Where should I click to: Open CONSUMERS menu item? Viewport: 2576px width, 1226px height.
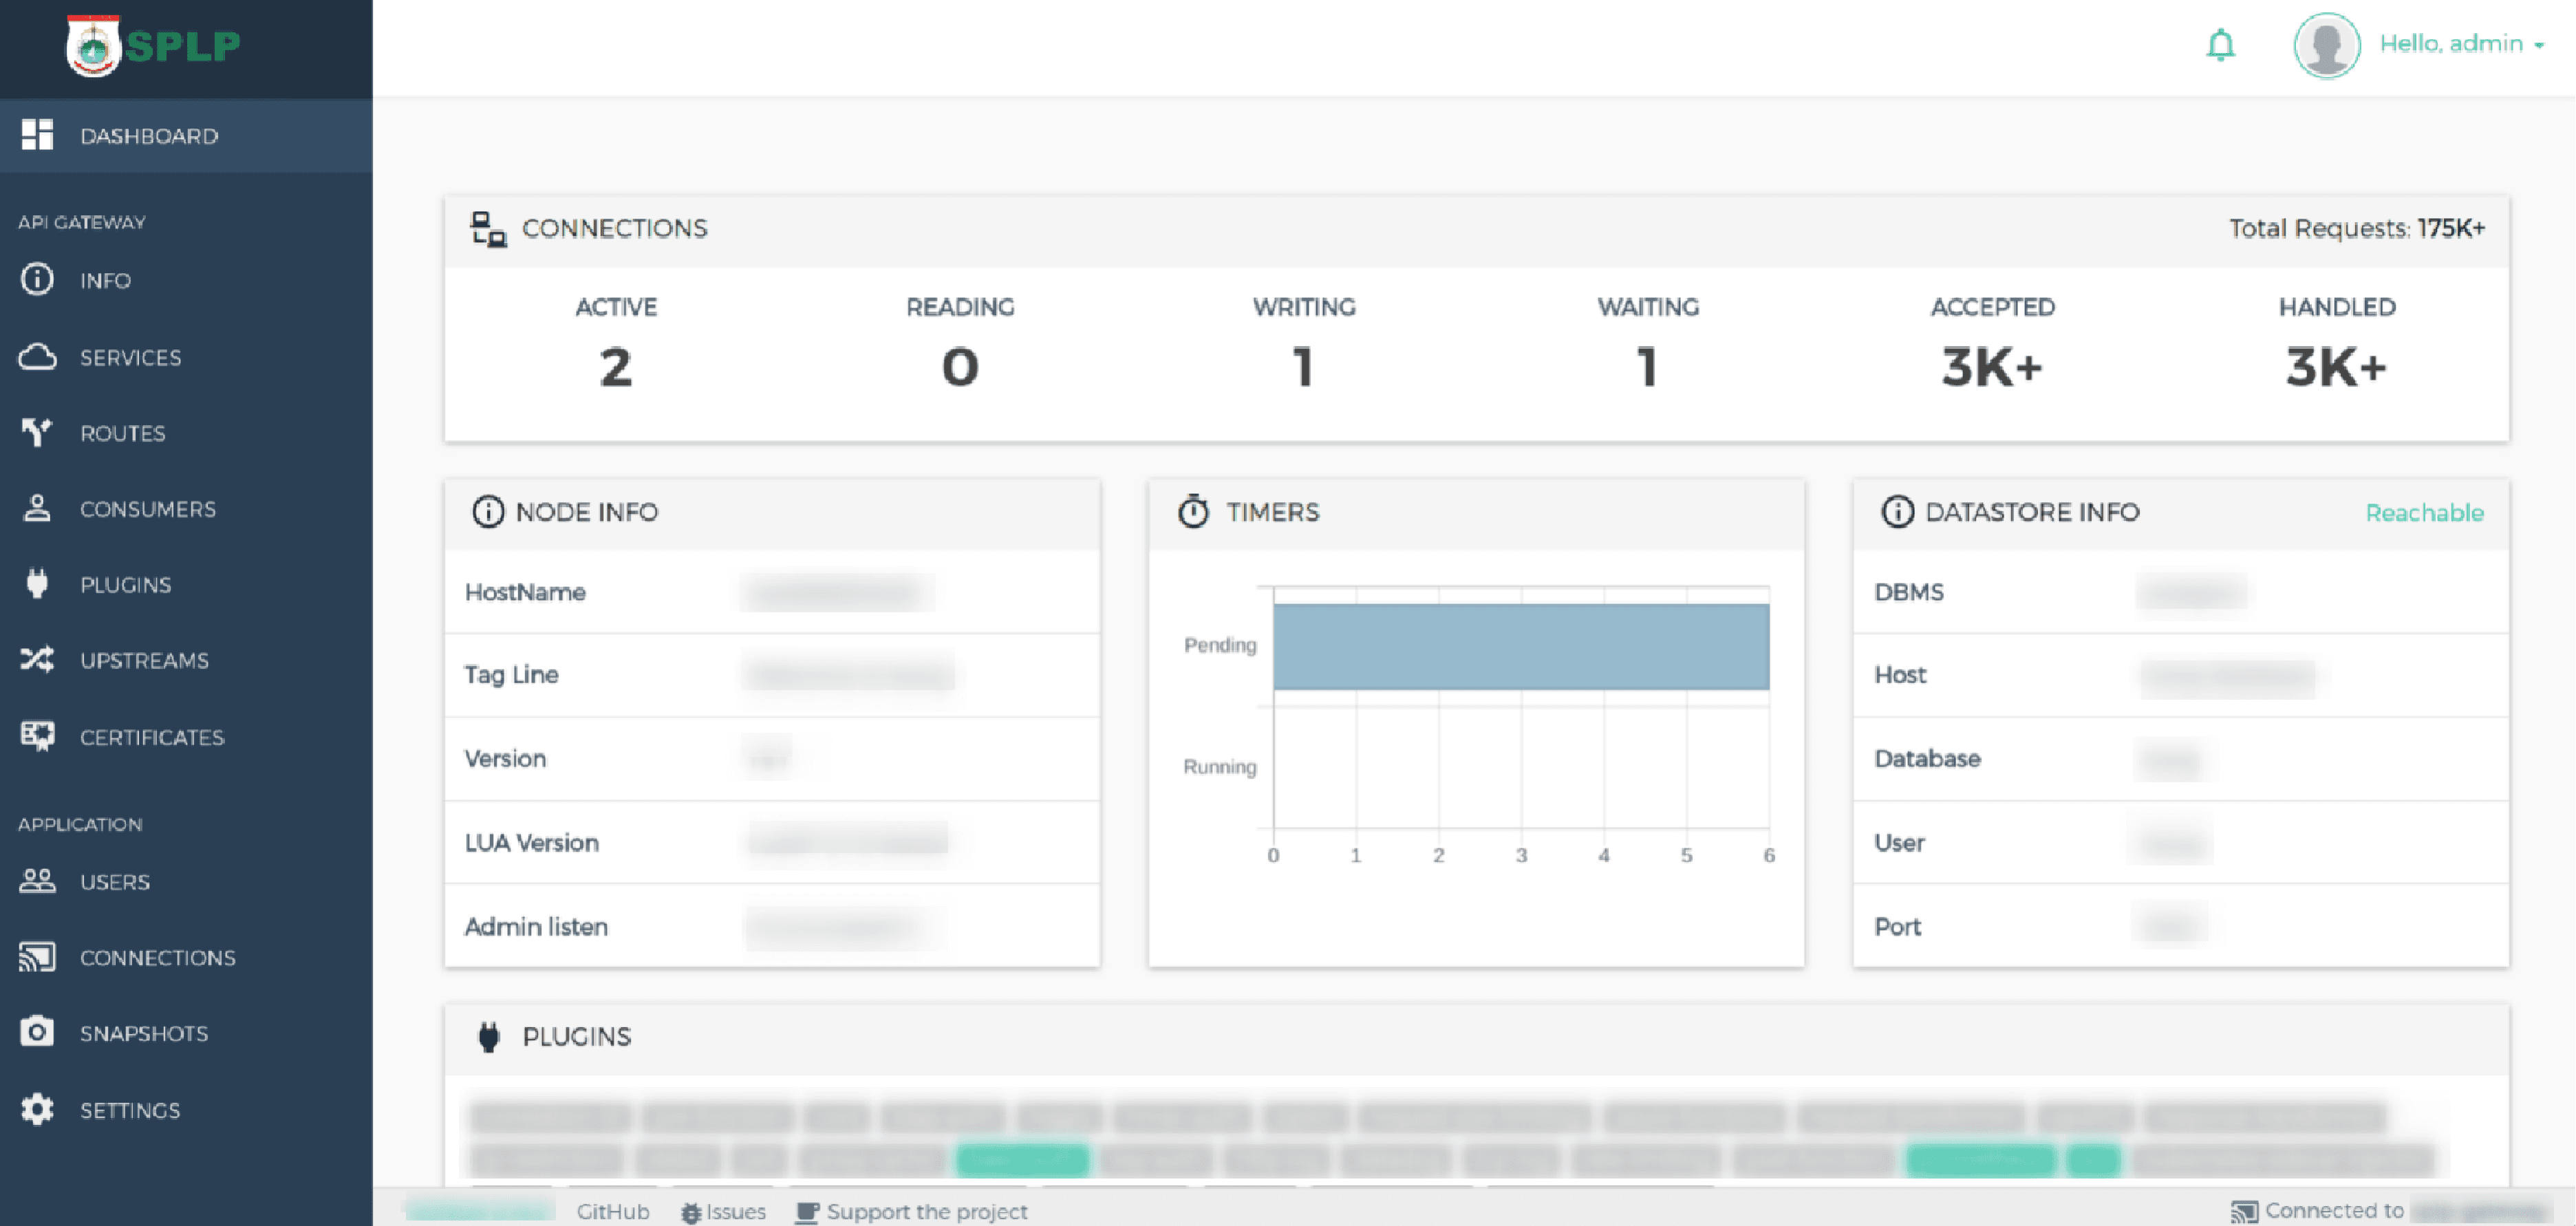click(186, 508)
